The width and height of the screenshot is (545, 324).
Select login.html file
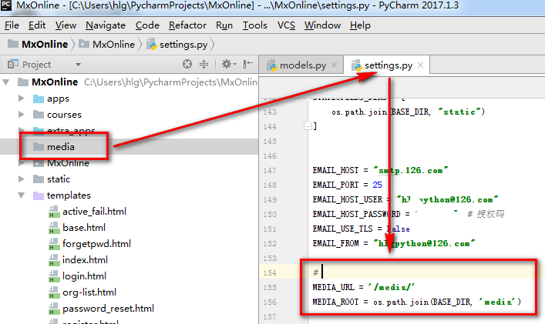coord(84,276)
